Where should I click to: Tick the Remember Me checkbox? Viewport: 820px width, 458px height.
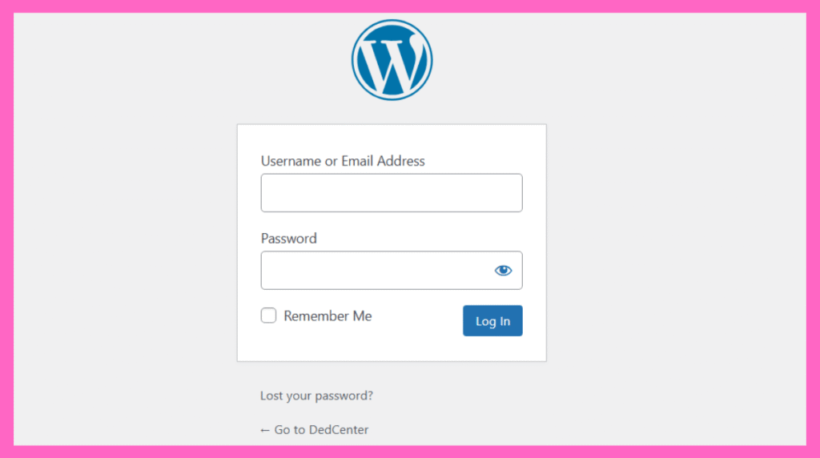tap(268, 315)
